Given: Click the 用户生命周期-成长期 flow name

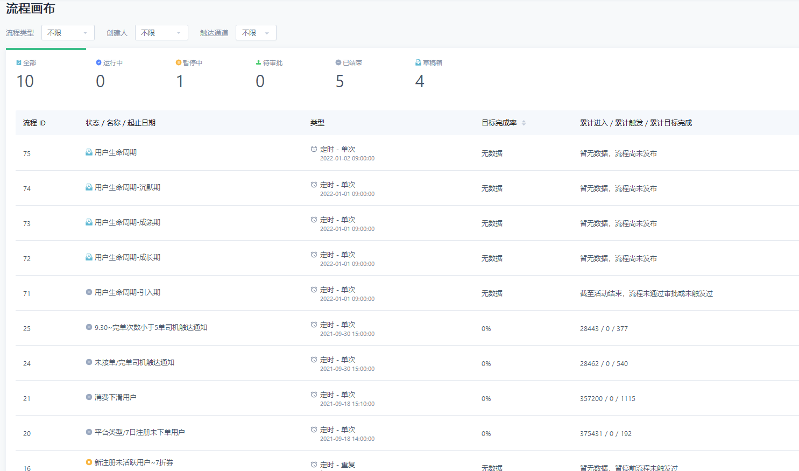Looking at the screenshot, I should click(128, 257).
